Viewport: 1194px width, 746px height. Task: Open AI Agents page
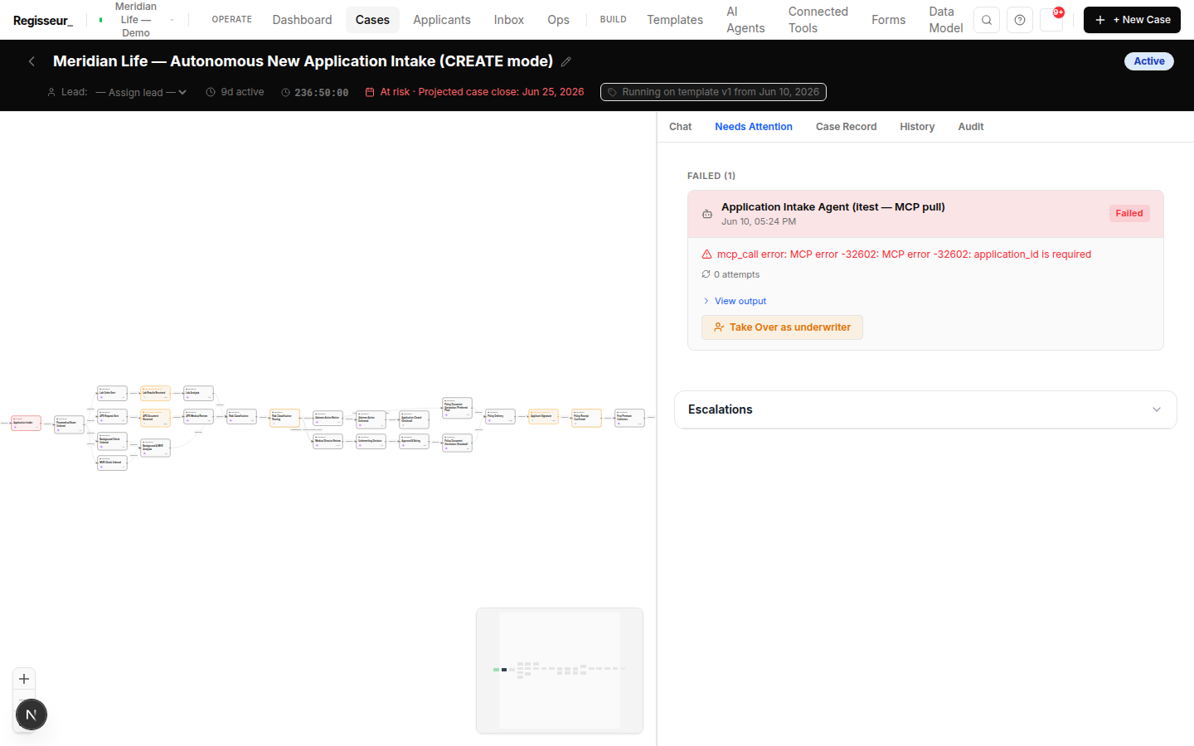[x=745, y=20]
